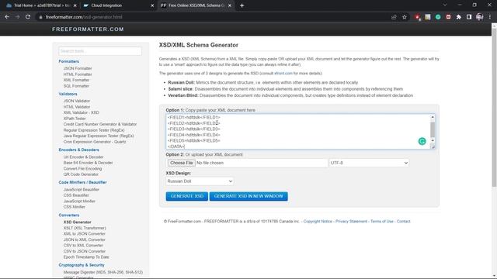Open the Epoch Timestamp To Date link
The image size is (497, 279).
[86, 257]
